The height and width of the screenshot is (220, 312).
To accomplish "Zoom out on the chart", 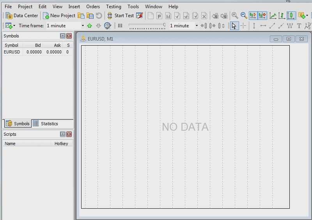I will [244, 16].
